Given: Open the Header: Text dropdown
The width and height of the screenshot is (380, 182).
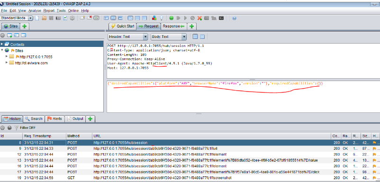Looking at the screenshot, I should click(127, 36).
